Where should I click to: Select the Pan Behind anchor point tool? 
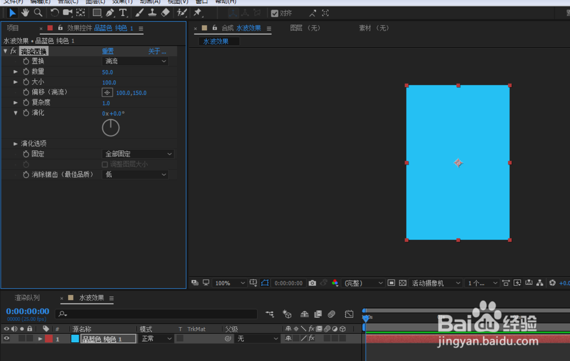[81, 13]
